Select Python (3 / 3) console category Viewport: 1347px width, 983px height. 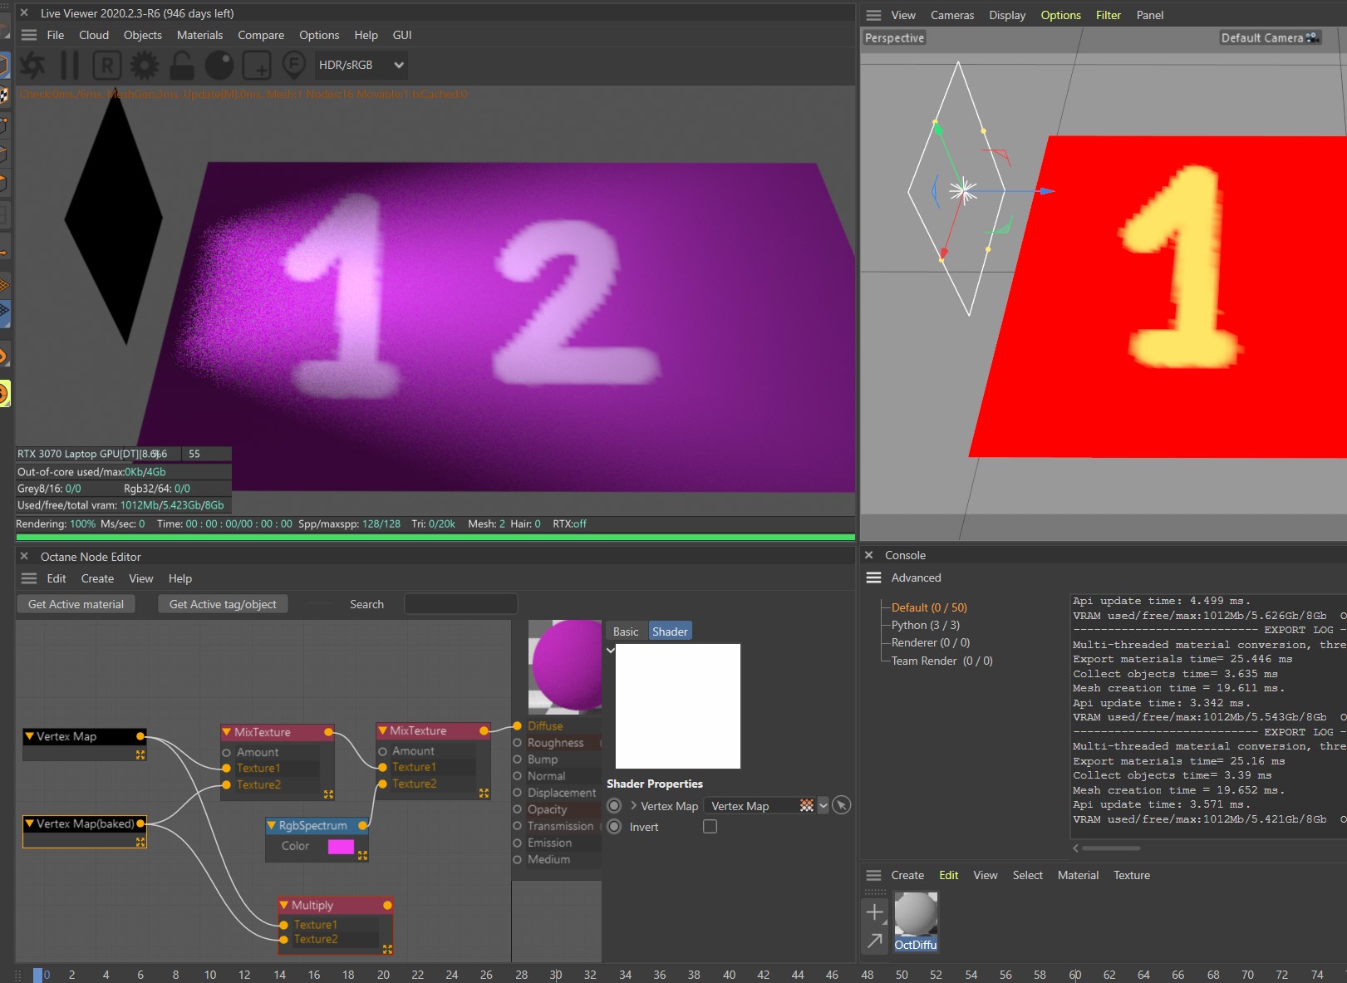pyautogui.click(x=925, y=625)
